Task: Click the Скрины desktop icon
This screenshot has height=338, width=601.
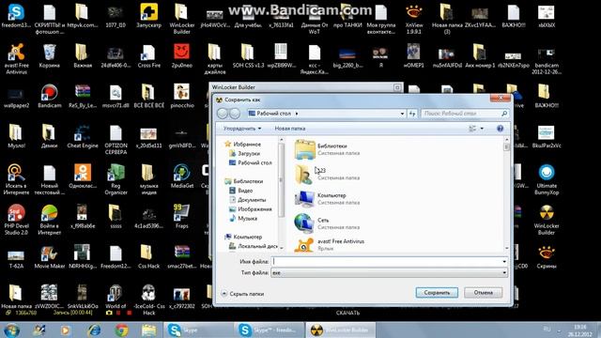Action: (547, 256)
